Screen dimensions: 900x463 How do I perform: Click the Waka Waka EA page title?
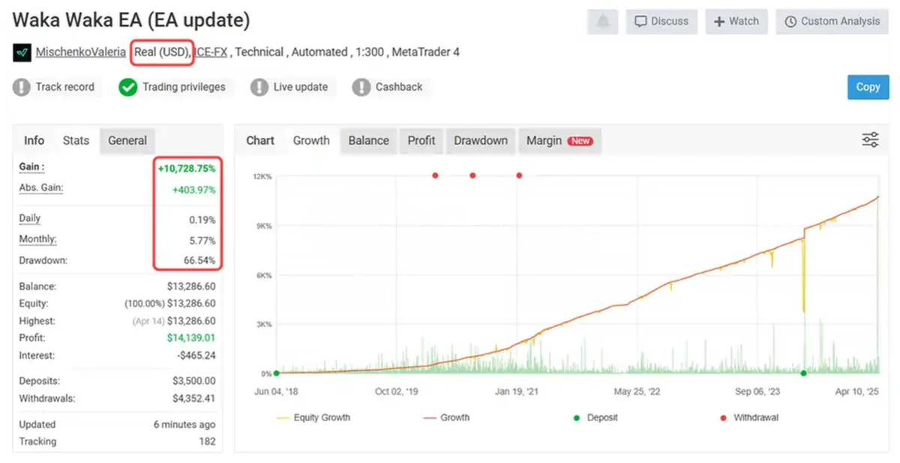pos(131,20)
